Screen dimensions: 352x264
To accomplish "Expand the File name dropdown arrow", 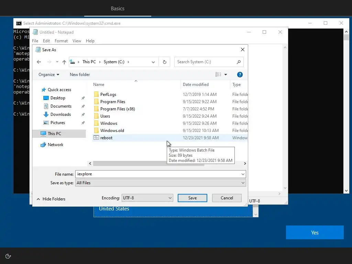I will [x=243, y=174].
